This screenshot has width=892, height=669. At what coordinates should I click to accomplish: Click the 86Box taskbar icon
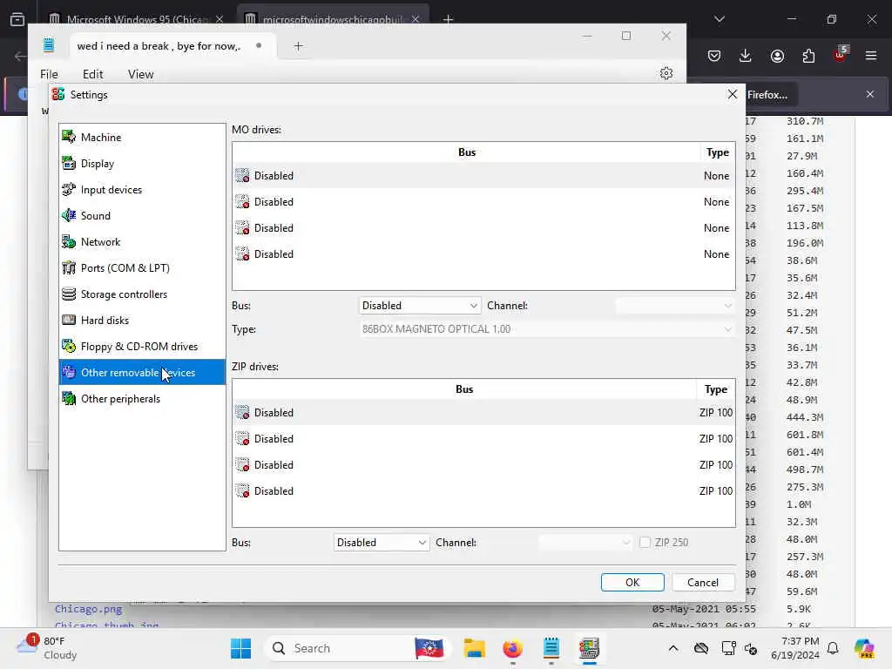coord(590,648)
